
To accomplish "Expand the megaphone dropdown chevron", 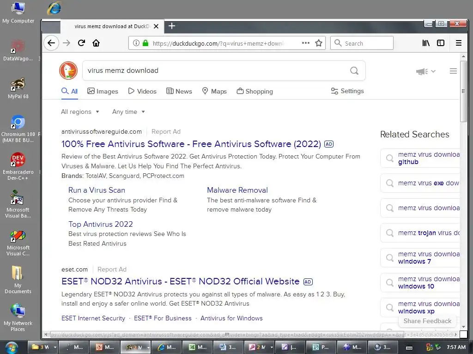I will tap(433, 71).
